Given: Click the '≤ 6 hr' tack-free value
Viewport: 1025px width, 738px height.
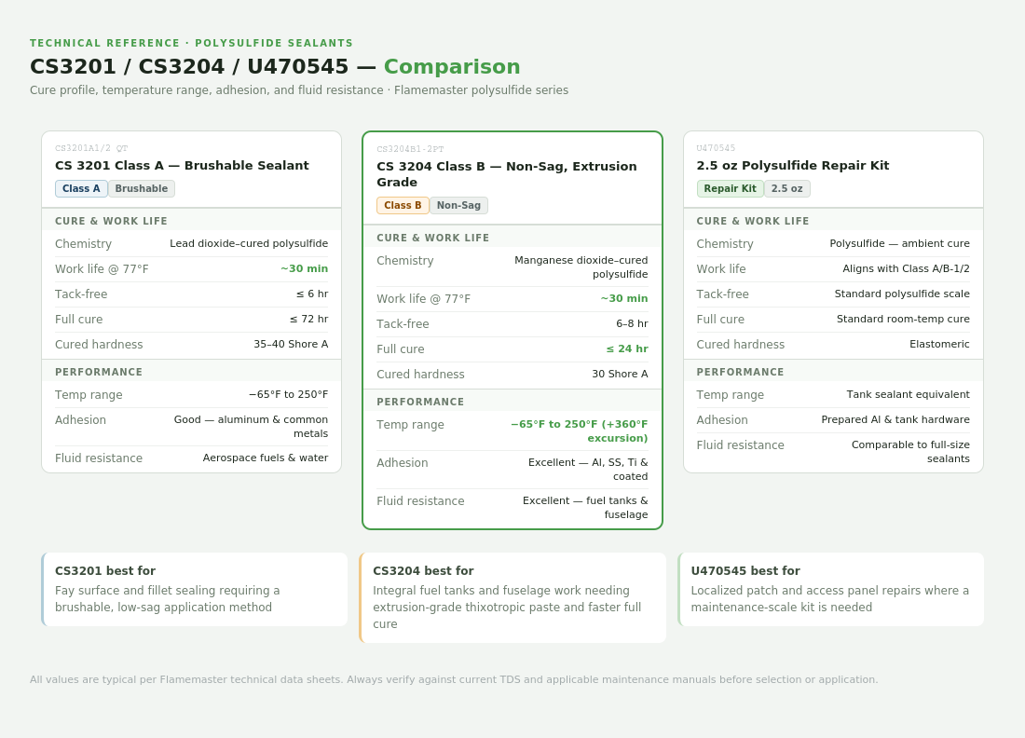Looking at the screenshot, I should click(x=312, y=294).
